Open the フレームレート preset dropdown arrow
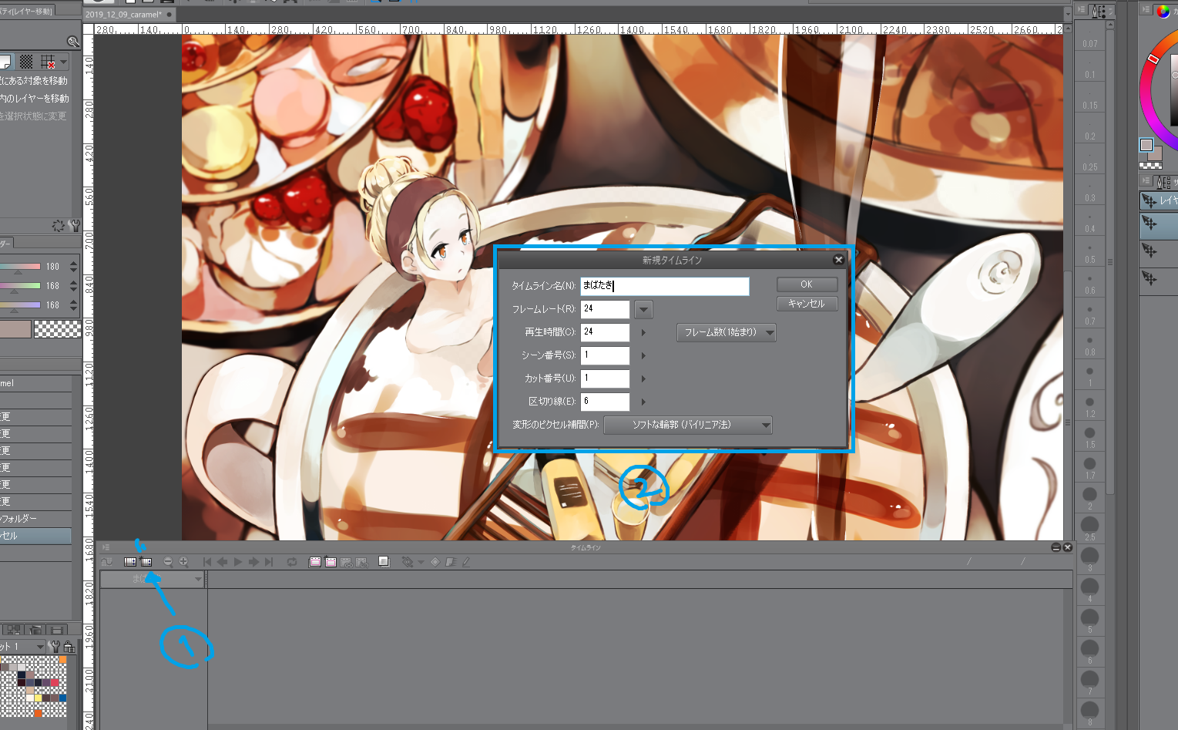1178x730 pixels. [643, 310]
